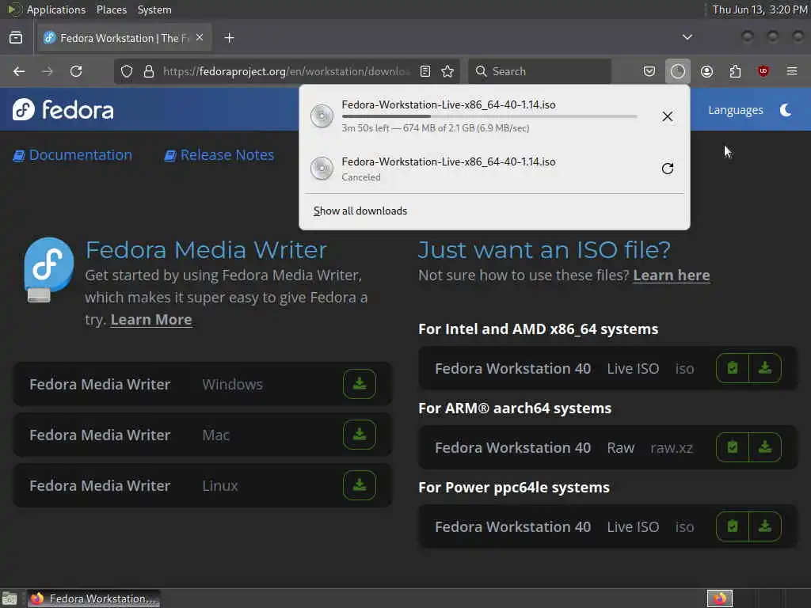This screenshot has width=811, height=608.
Task: Click the padlock site security icon
Action: coord(148,71)
